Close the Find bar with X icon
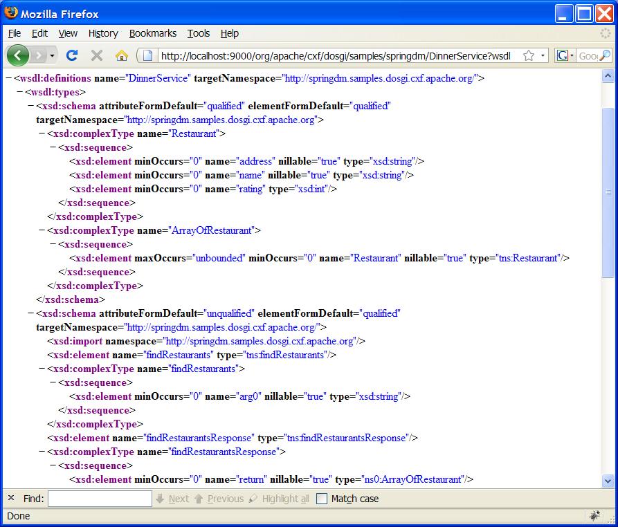618x527 pixels. (x=10, y=498)
